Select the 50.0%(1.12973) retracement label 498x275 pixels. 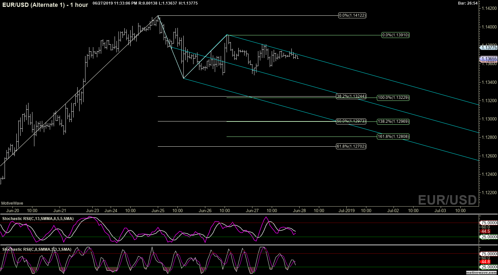351,121
